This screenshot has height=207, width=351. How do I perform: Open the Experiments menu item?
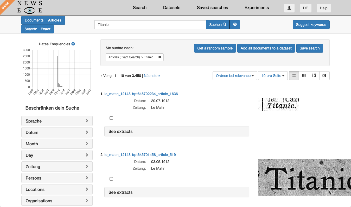pos(257,8)
